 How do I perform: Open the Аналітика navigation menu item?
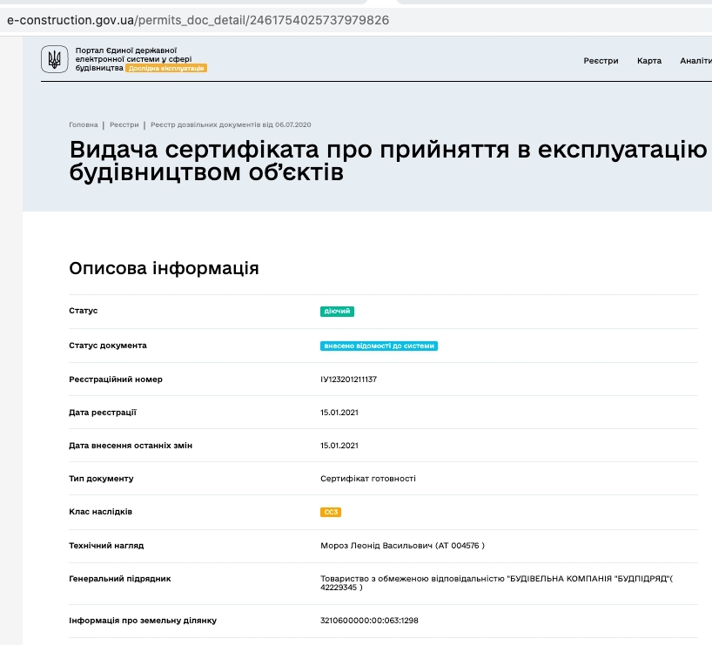coord(695,61)
